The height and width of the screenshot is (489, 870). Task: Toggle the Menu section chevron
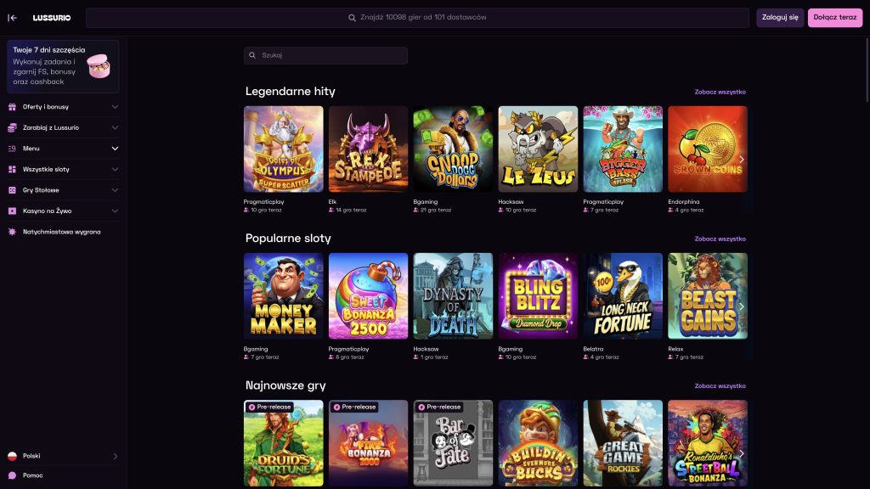[115, 149]
